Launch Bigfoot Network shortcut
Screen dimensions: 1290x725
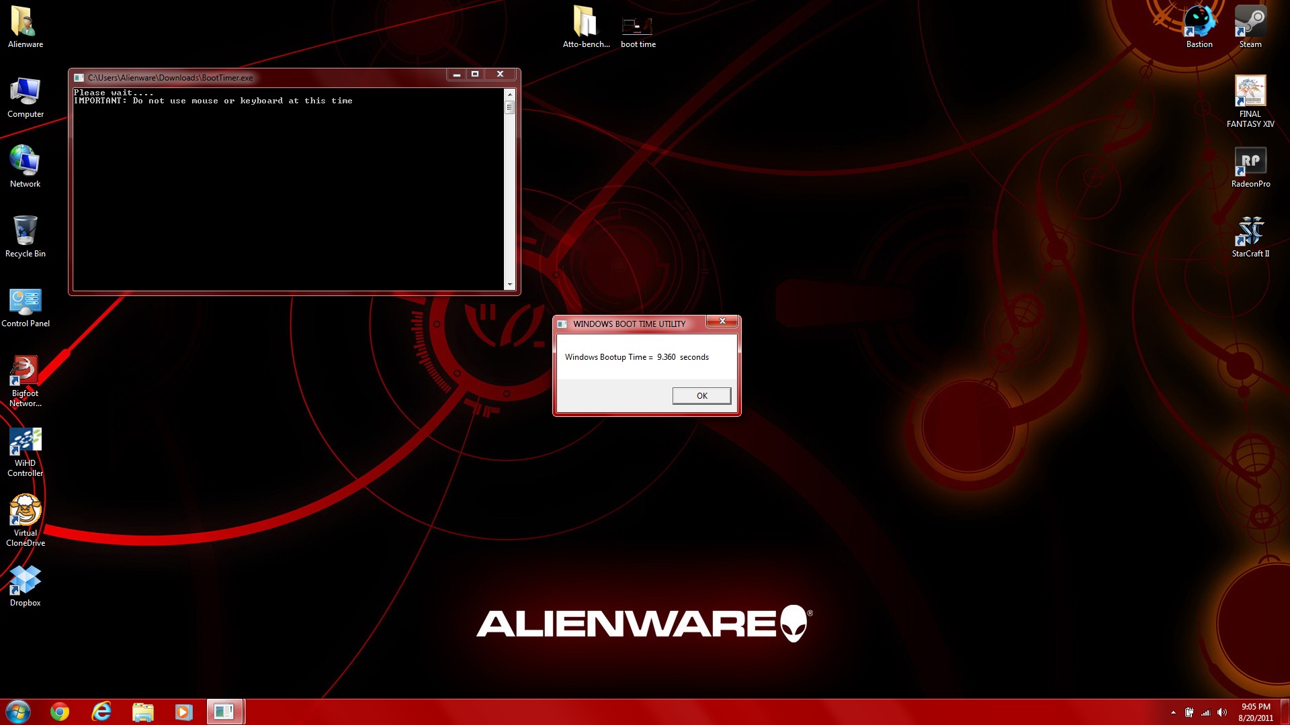click(25, 381)
